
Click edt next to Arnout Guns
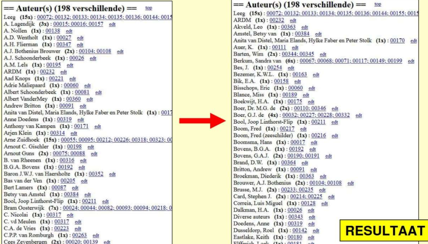pyautogui.click(x=94, y=154)
